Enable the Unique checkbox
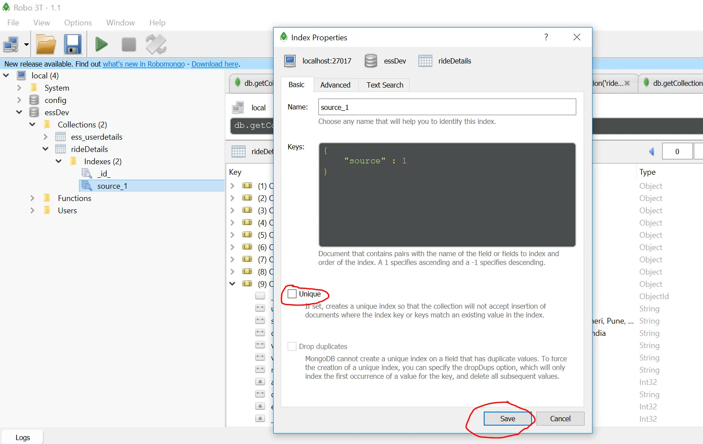Image resolution: width=703 pixels, height=444 pixels. (292, 294)
